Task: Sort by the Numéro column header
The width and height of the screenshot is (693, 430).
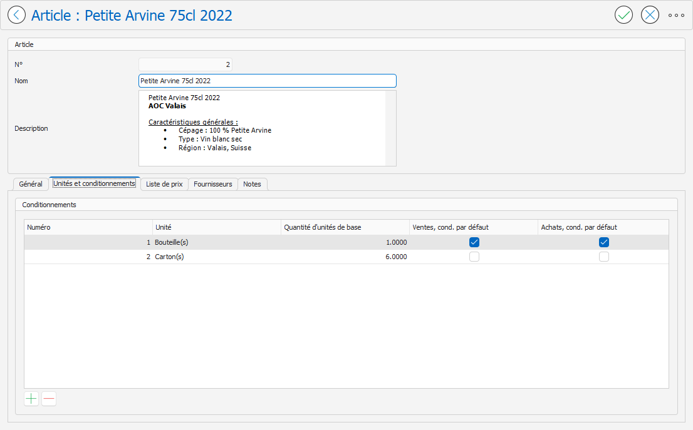Action: pos(88,227)
